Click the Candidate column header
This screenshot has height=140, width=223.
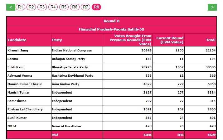[x=17, y=40]
